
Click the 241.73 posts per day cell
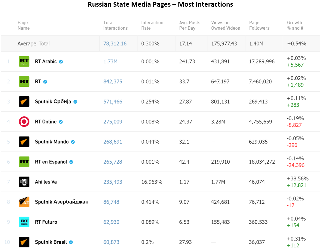point(187,62)
